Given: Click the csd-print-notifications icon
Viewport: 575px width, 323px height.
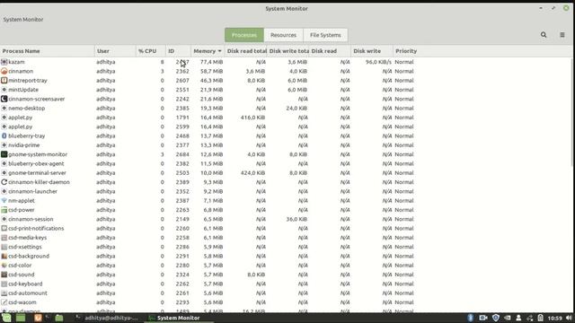Looking at the screenshot, I should pos(4,228).
